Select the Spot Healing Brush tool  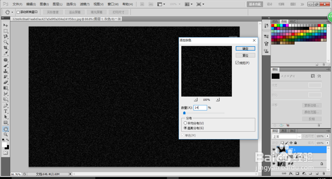click(x=6, y=60)
